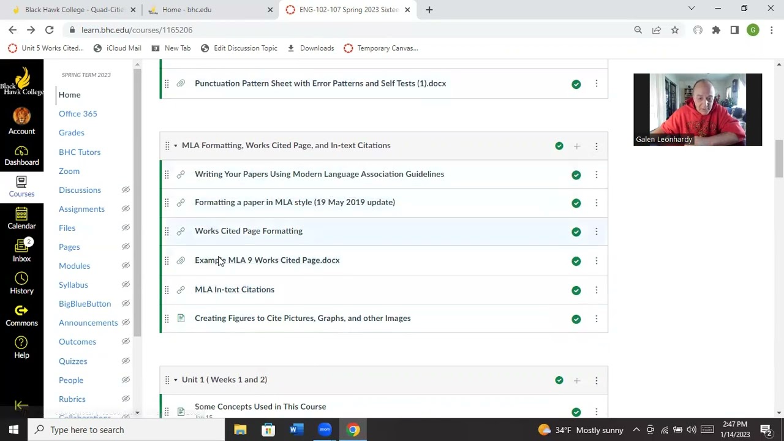
Task: Add item to MLA Formatting module
Action: 576,146
